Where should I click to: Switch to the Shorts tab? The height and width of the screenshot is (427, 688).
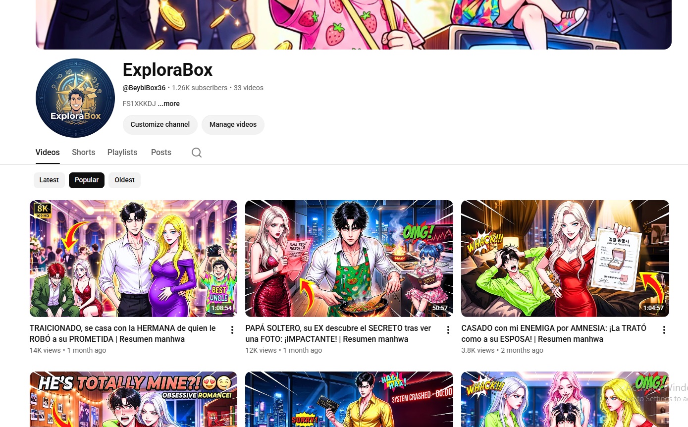[83, 153]
